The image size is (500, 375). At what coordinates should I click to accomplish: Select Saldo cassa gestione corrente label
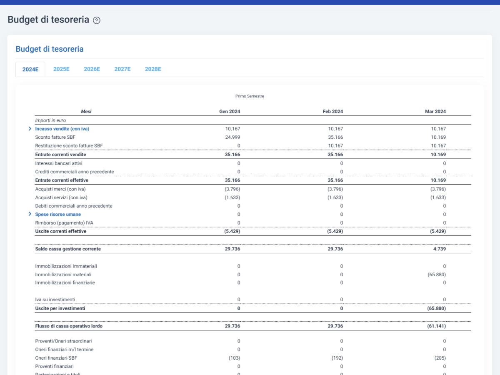68,249
